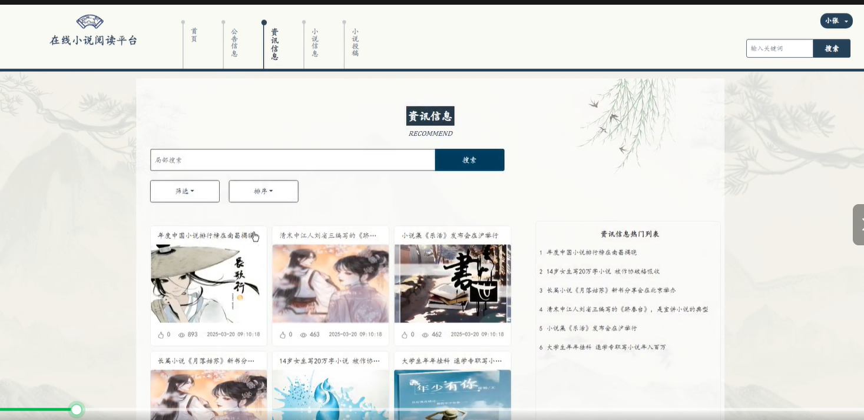The width and height of the screenshot is (864, 420).
Task: Click the eye views icon beside 893
Action: tap(181, 335)
